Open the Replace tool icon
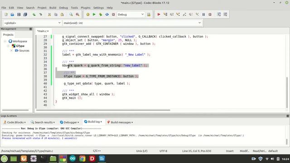 point(77,14)
